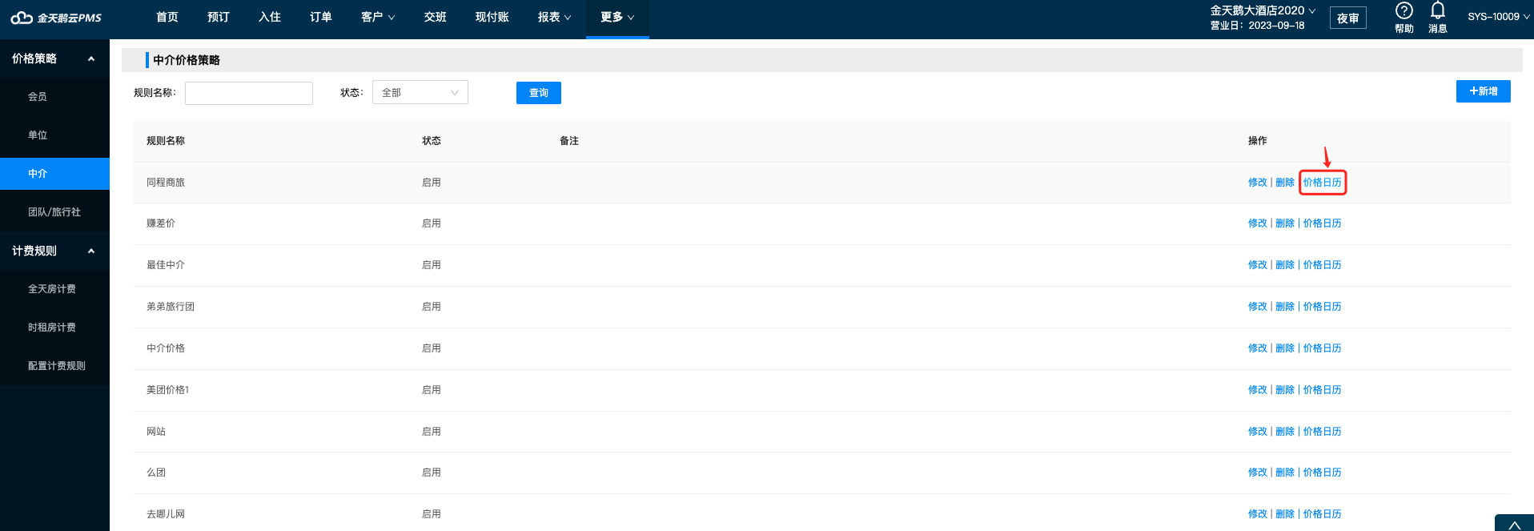Open the SYS-10009 user dropdown
The height and width of the screenshot is (531, 1534).
pos(1499,17)
